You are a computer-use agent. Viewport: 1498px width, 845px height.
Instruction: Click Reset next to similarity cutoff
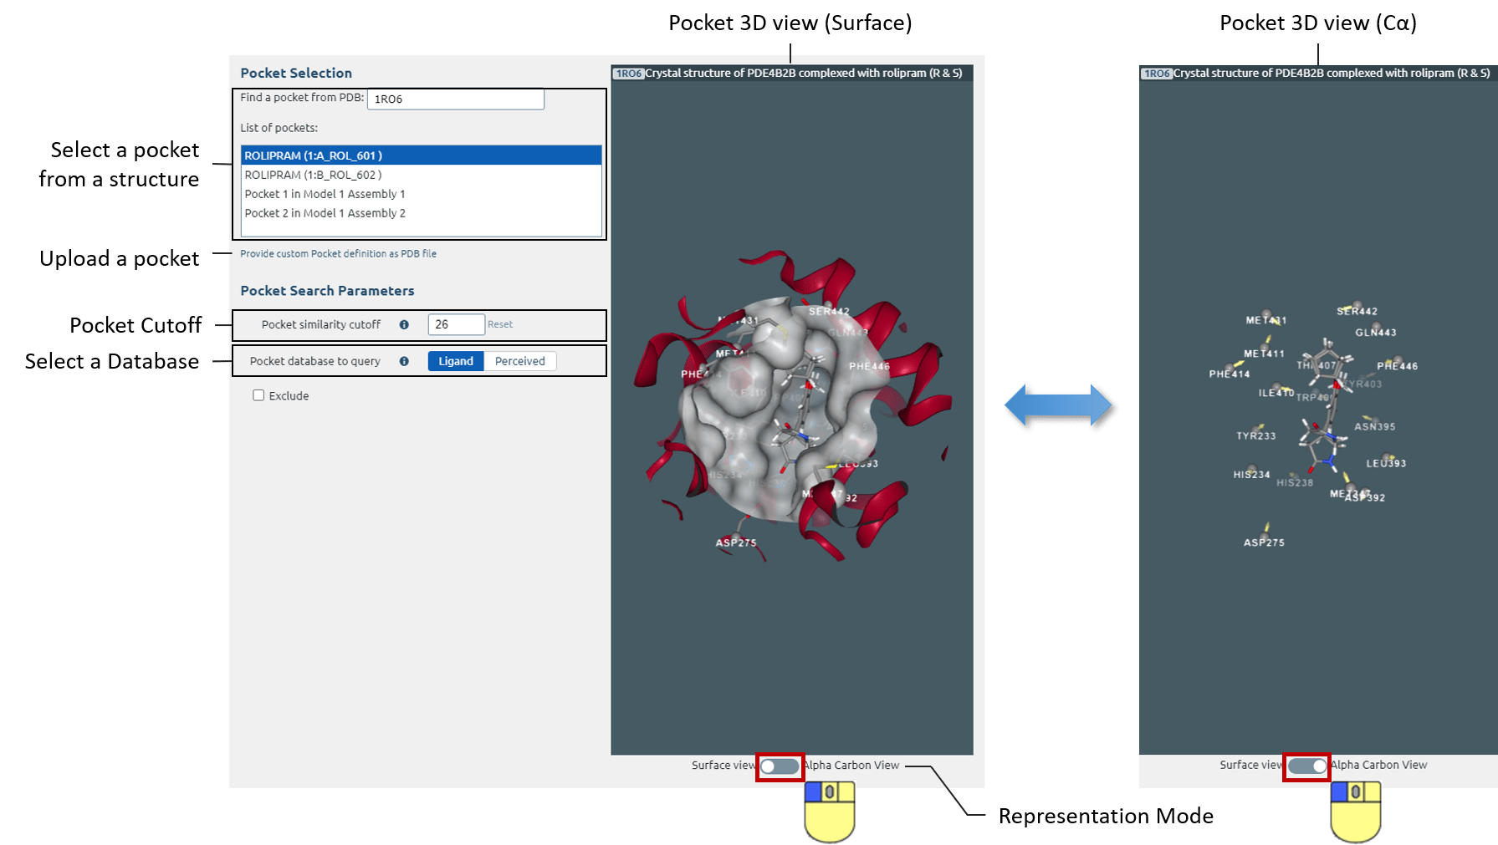(x=500, y=324)
